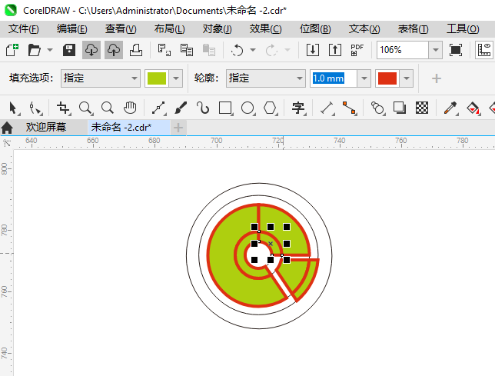Select the Freehand line tool
This screenshot has width=495, height=376.
159,108
